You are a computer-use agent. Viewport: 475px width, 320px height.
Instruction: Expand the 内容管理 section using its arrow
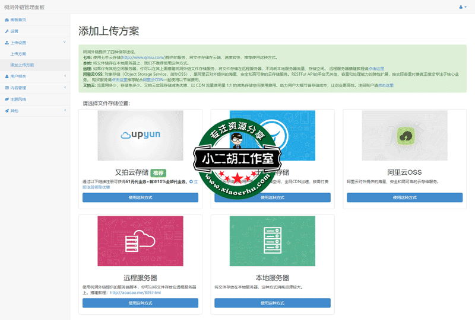(65, 88)
